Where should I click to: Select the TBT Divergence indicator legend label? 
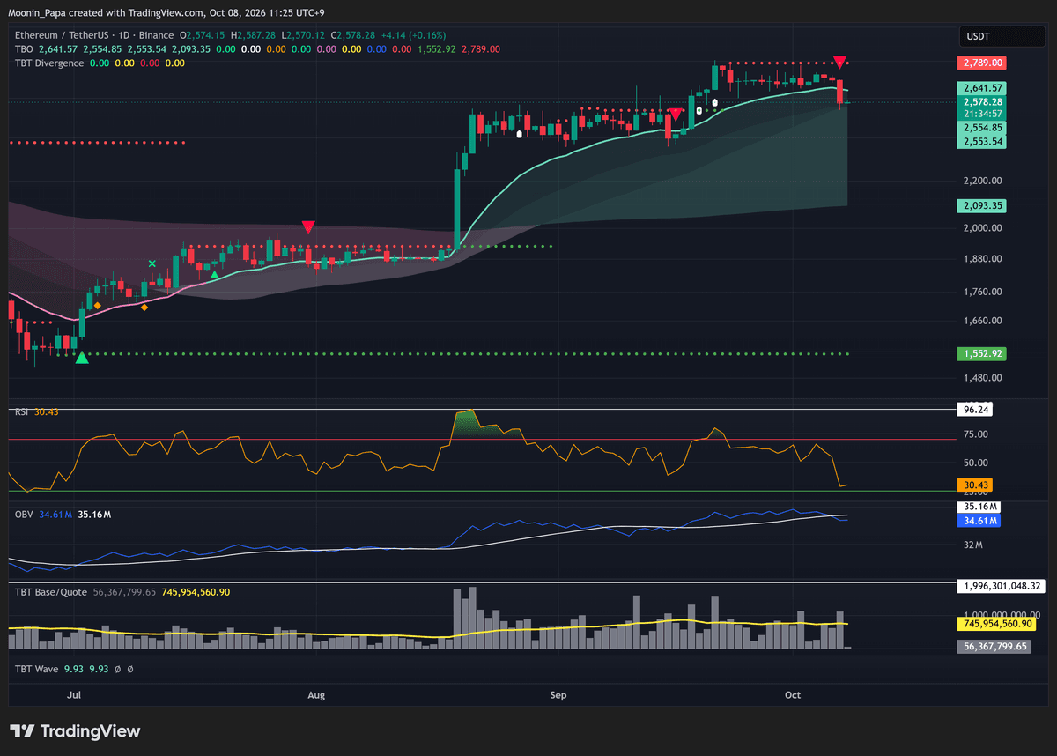point(49,63)
